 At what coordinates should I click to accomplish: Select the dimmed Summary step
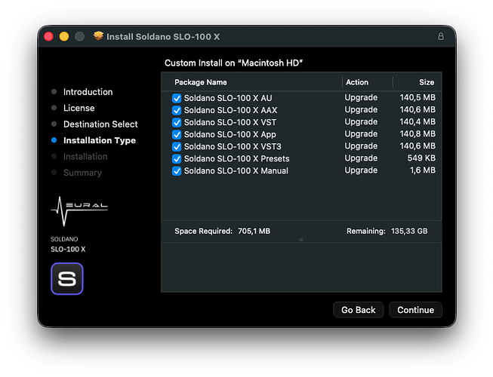[82, 173]
